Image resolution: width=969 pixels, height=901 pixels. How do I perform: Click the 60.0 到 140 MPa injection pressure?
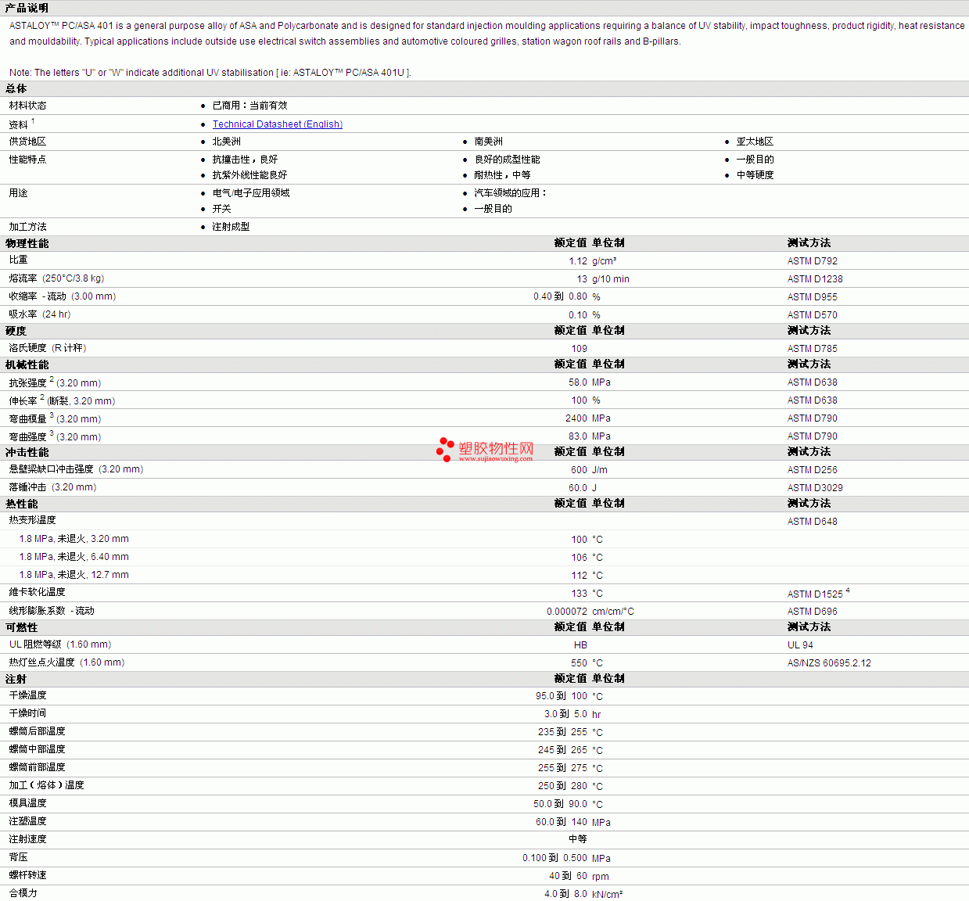click(x=573, y=822)
